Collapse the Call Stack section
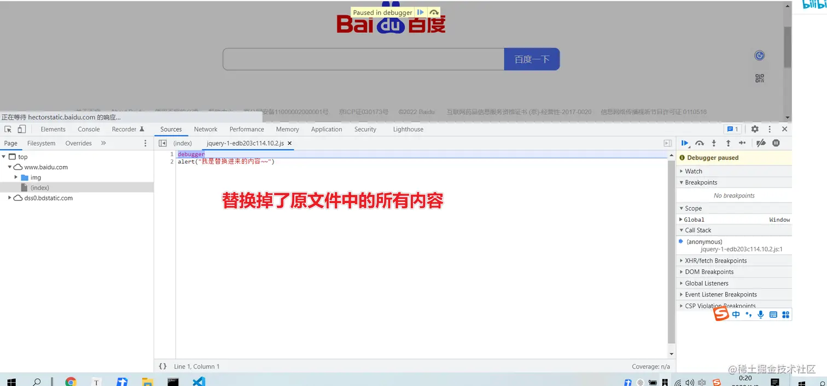The height and width of the screenshot is (386, 827). tap(734, 230)
